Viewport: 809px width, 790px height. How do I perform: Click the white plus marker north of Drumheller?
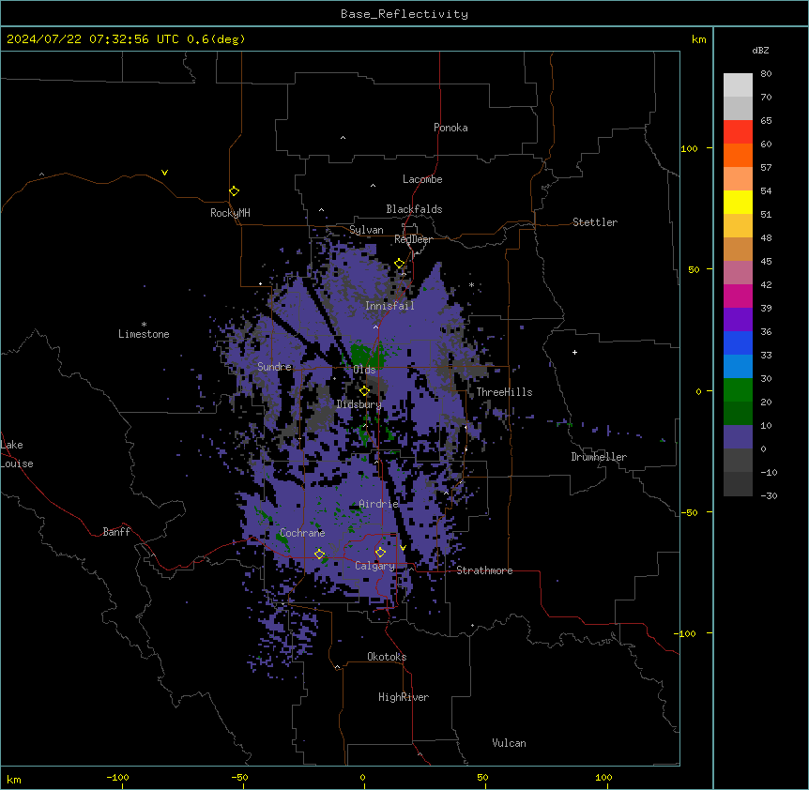click(x=574, y=352)
